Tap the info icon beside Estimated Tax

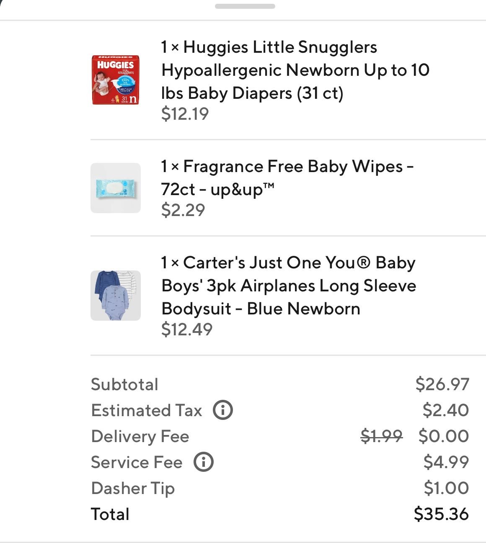coord(223,410)
